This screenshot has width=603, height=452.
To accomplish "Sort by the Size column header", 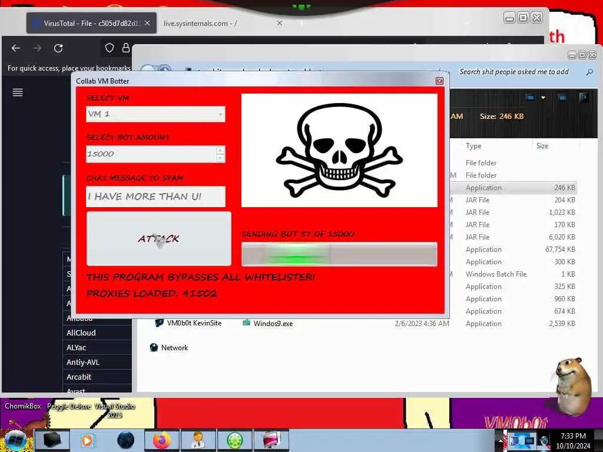I will point(542,146).
